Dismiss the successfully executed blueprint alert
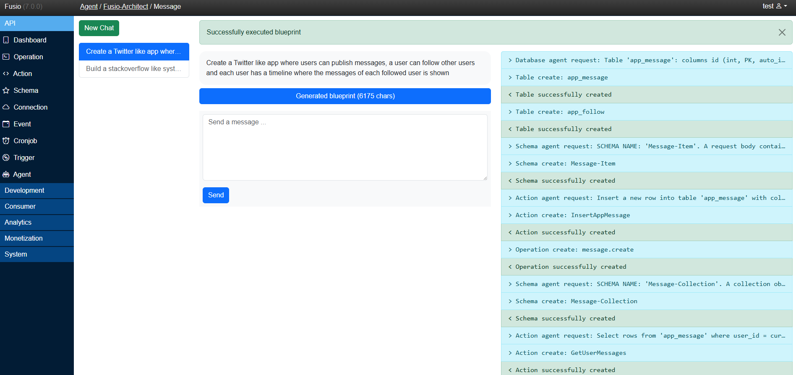796x375 pixels. (x=782, y=32)
